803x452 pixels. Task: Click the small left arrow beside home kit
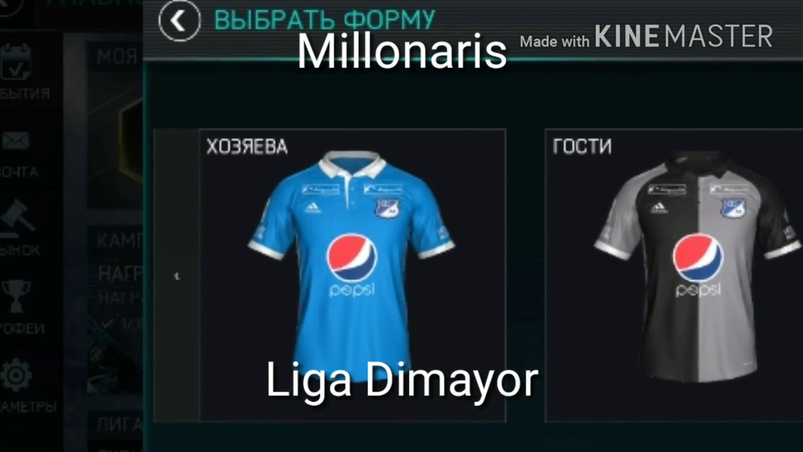pos(177,276)
